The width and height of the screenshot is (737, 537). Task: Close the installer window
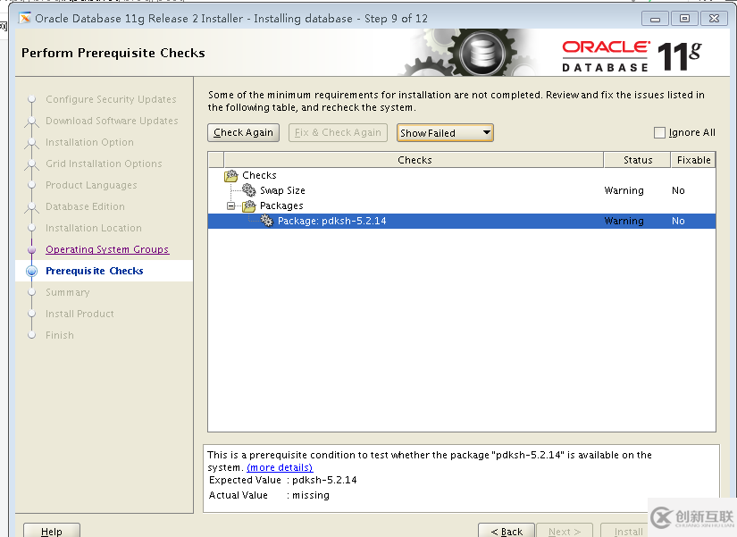click(714, 19)
